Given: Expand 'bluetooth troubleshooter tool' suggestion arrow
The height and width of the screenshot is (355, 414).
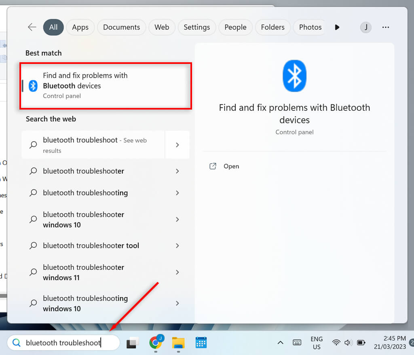Looking at the screenshot, I should tap(177, 245).
